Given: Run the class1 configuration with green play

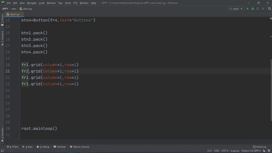Looking at the screenshot, I should 247,8.
